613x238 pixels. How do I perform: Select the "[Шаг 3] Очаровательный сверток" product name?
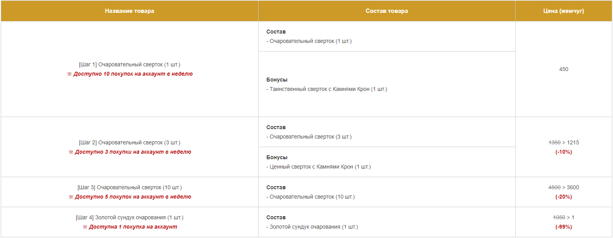129,187
